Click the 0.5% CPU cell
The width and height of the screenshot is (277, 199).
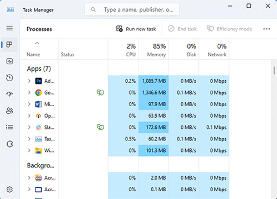(x=123, y=139)
